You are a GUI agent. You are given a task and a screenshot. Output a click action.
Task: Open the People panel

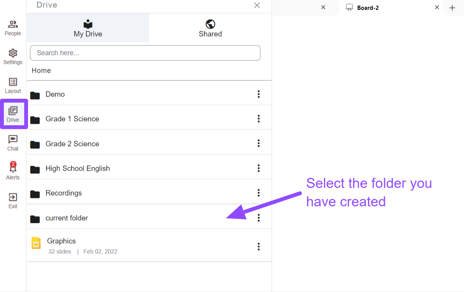[13, 28]
